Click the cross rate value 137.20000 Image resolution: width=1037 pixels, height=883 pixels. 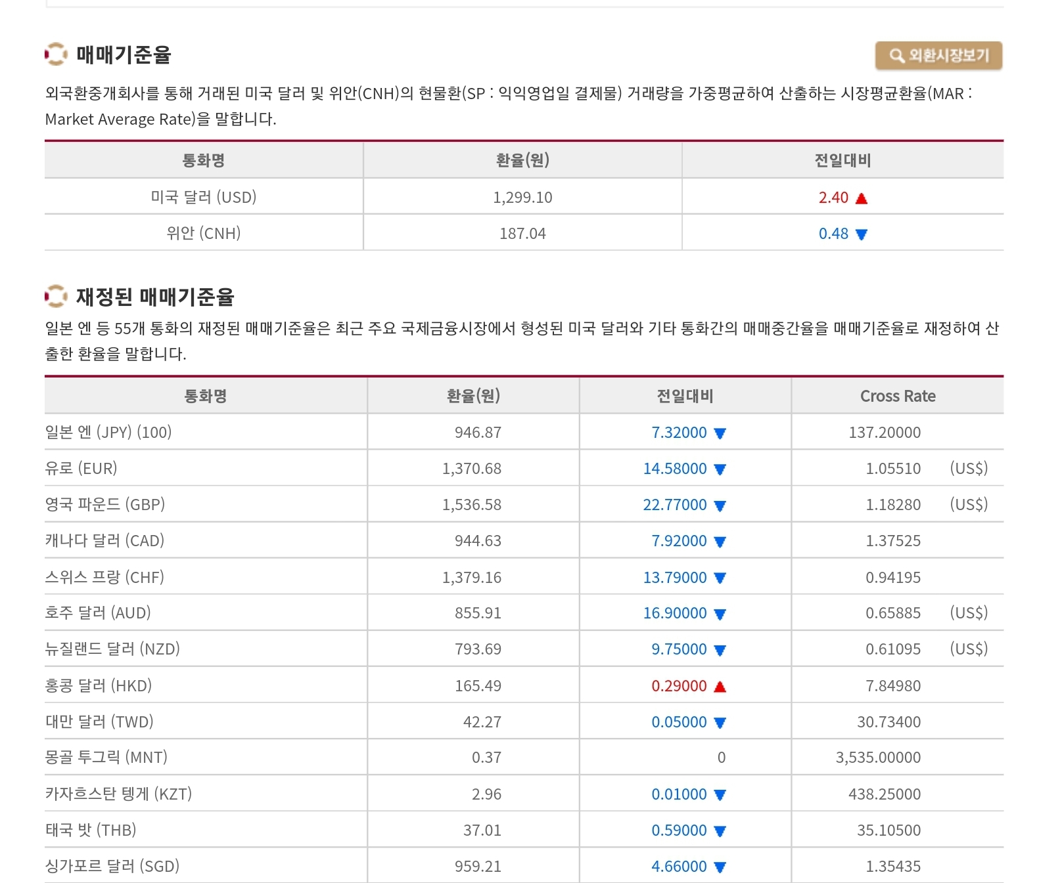[885, 433]
